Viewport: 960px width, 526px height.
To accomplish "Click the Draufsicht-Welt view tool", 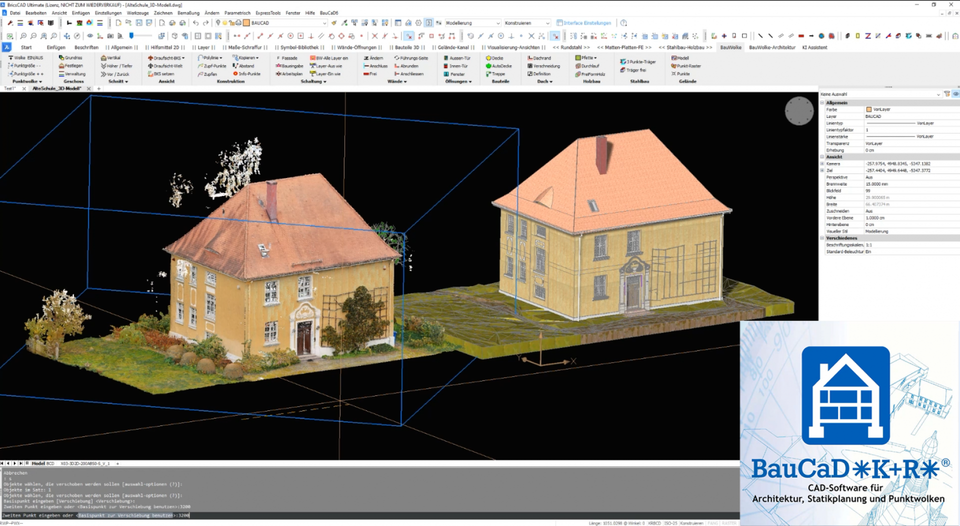I will tap(165, 66).
